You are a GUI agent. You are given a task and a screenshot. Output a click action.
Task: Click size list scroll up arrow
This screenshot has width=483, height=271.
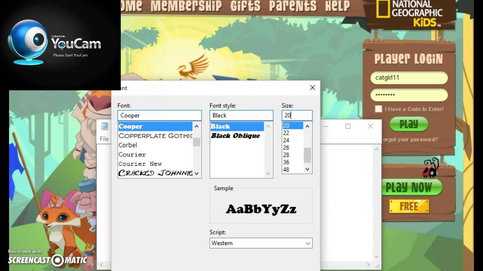click(x=308, y=126)
